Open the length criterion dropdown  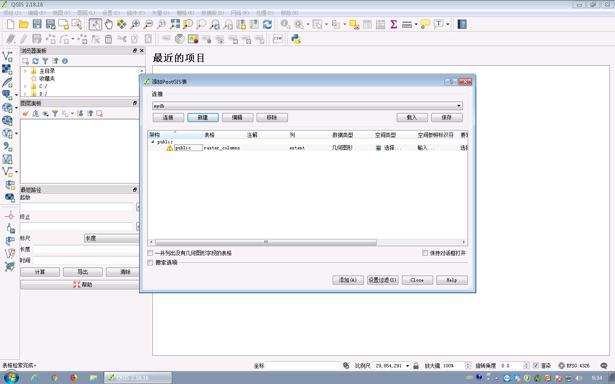[112, 238]
